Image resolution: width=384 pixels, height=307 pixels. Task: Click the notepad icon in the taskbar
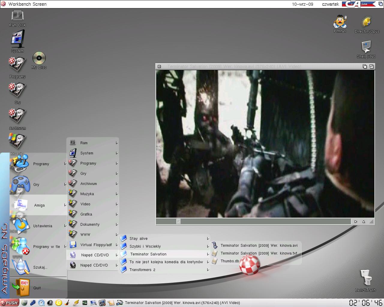click(111, 303)
